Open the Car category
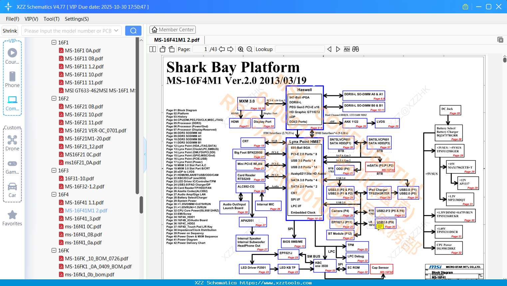507x286 pixels. coord(12,190)
